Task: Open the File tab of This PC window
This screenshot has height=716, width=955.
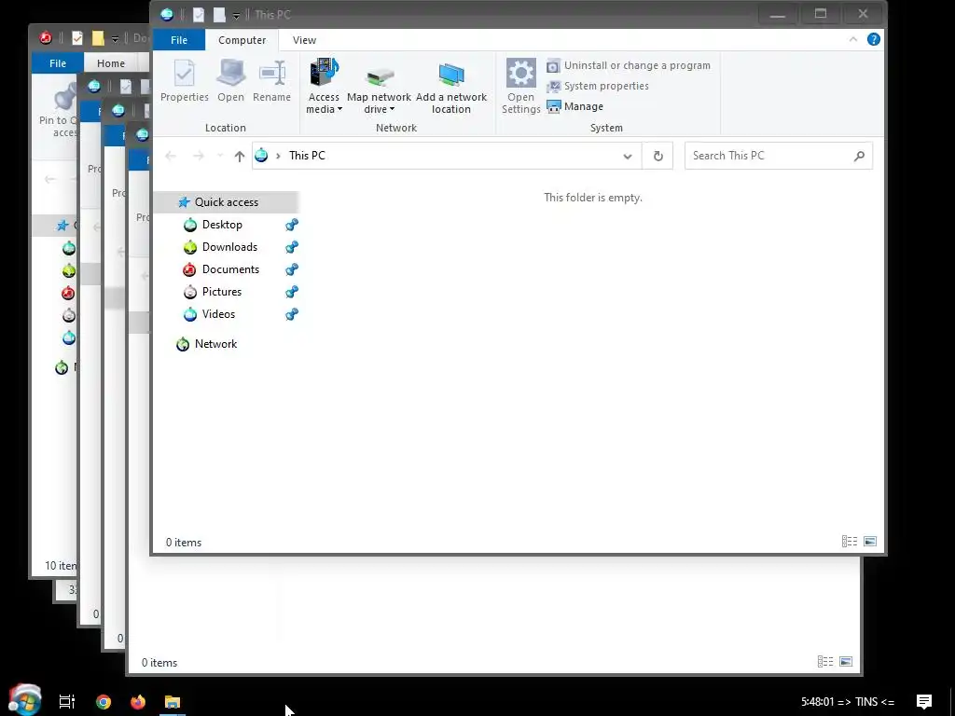Action: pyautogui.click(x=179, y=39)
